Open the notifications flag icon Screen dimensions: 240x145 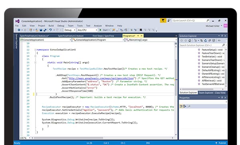click(x=163, y=20)
